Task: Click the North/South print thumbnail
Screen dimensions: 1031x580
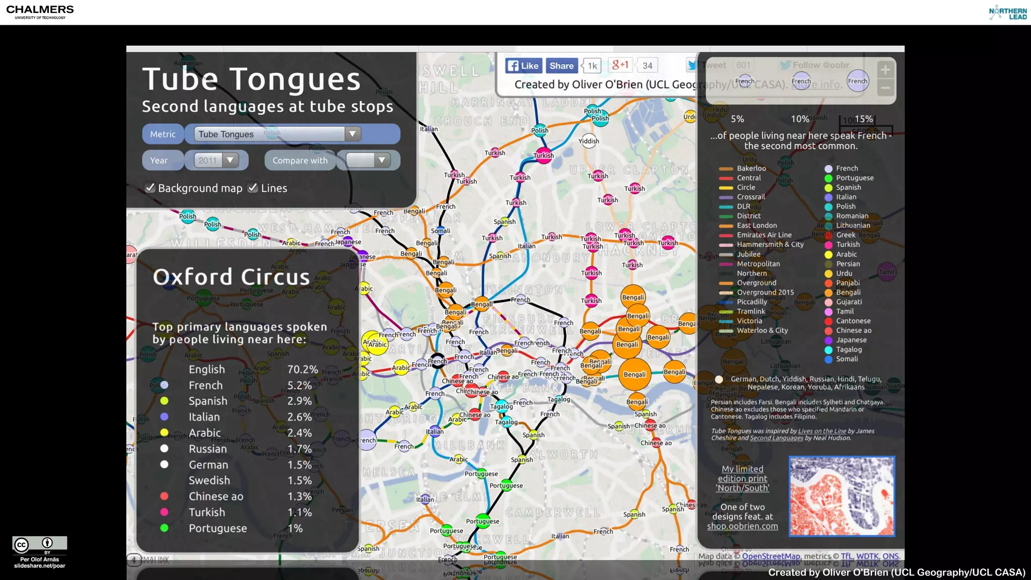Action: [841, 496]
